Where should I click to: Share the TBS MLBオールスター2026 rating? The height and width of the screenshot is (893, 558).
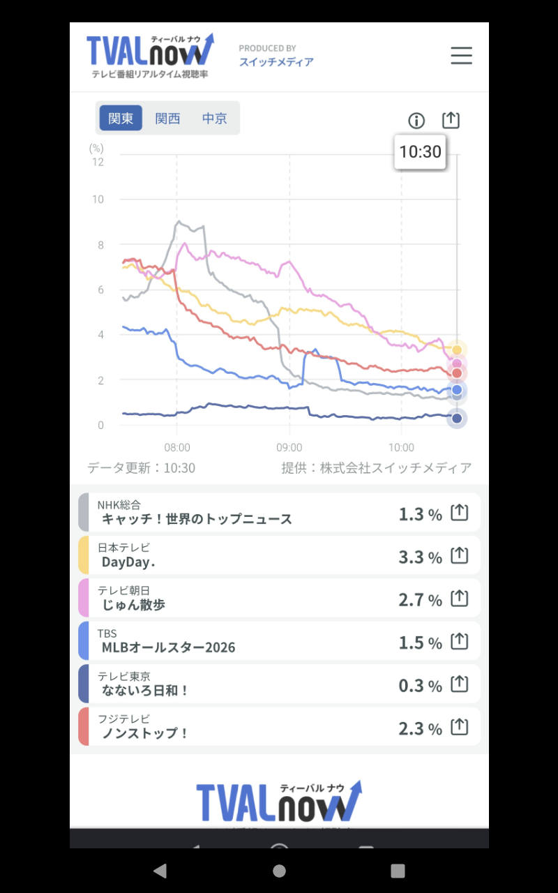[459, 642]
